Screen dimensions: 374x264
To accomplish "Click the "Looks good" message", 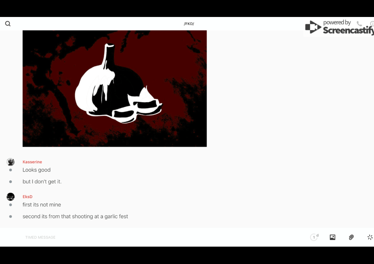I will click(37, 170).
